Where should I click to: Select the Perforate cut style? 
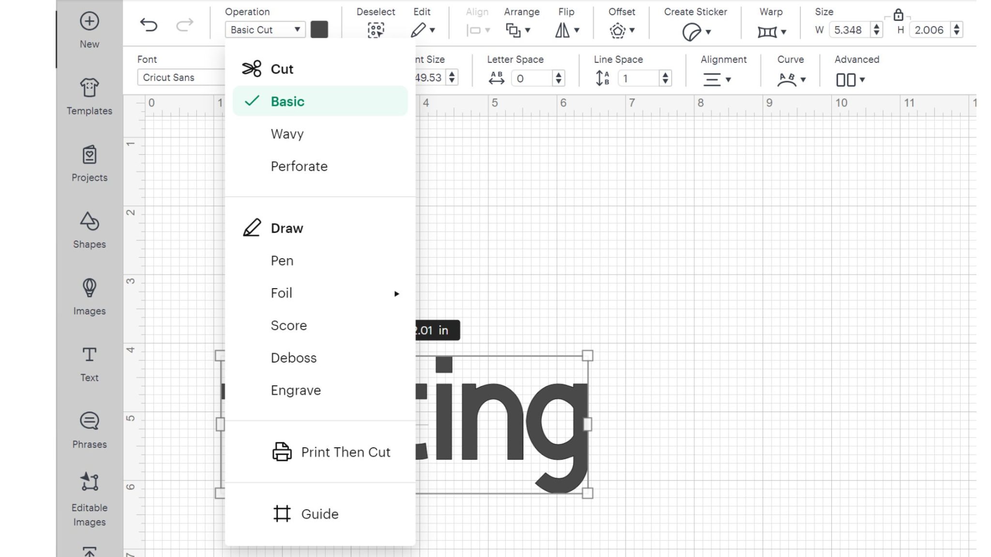point(299,166)
